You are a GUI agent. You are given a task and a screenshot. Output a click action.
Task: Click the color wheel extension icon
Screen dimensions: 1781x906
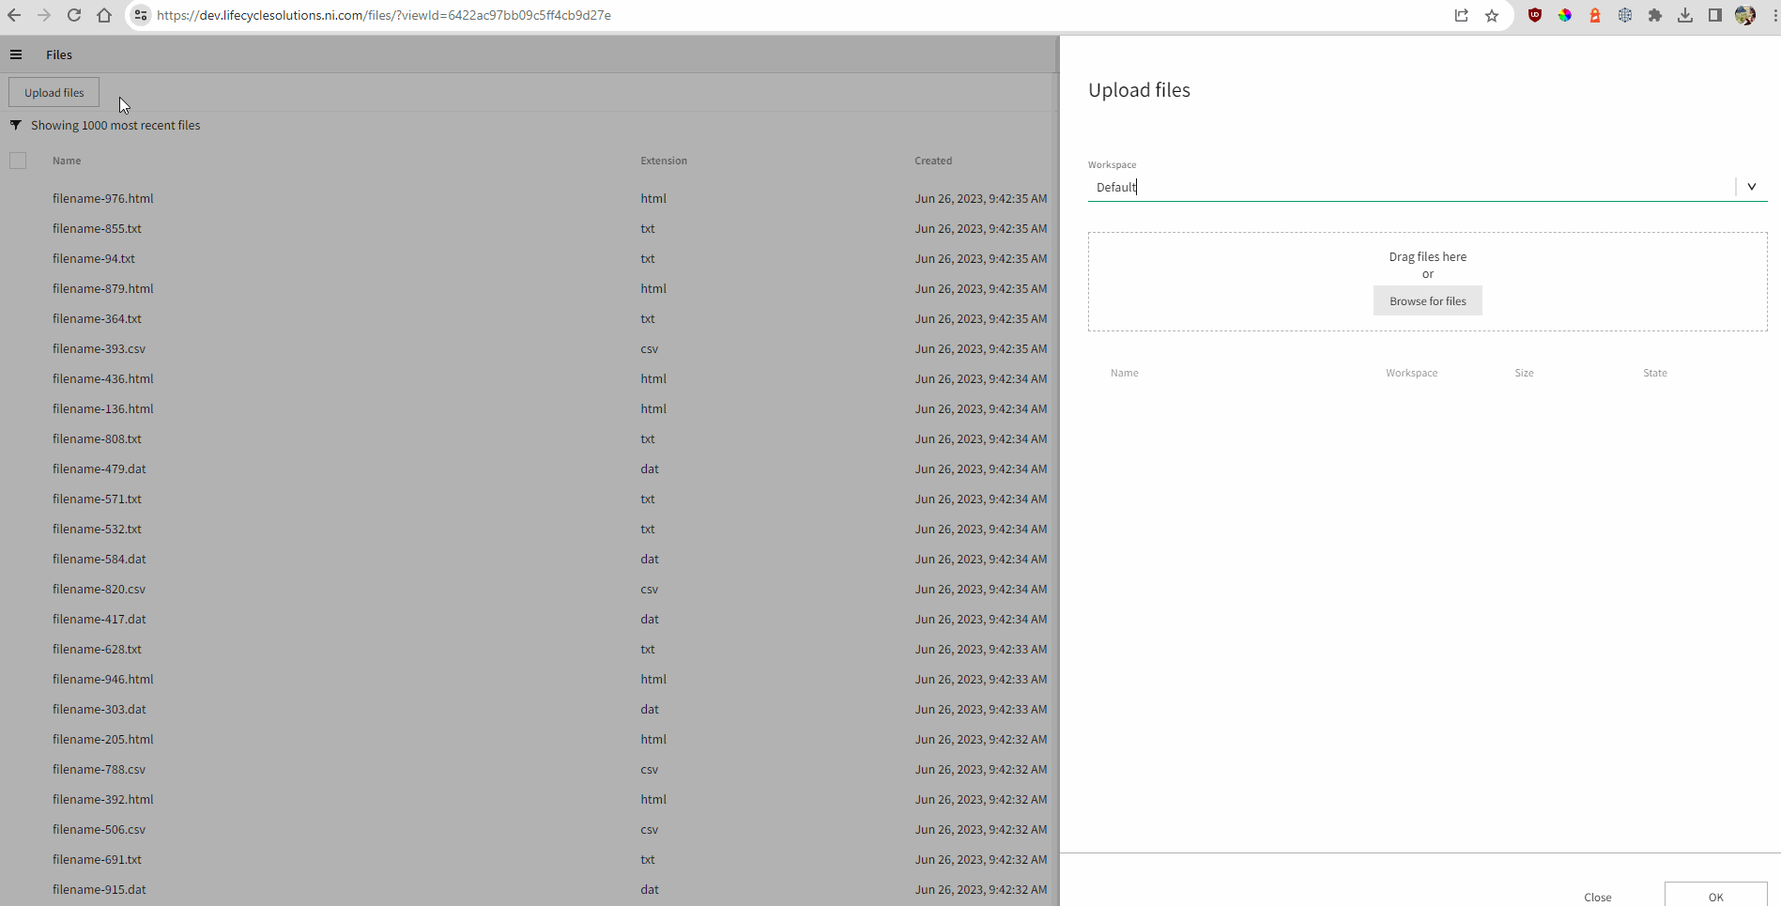coord(1565,15)
